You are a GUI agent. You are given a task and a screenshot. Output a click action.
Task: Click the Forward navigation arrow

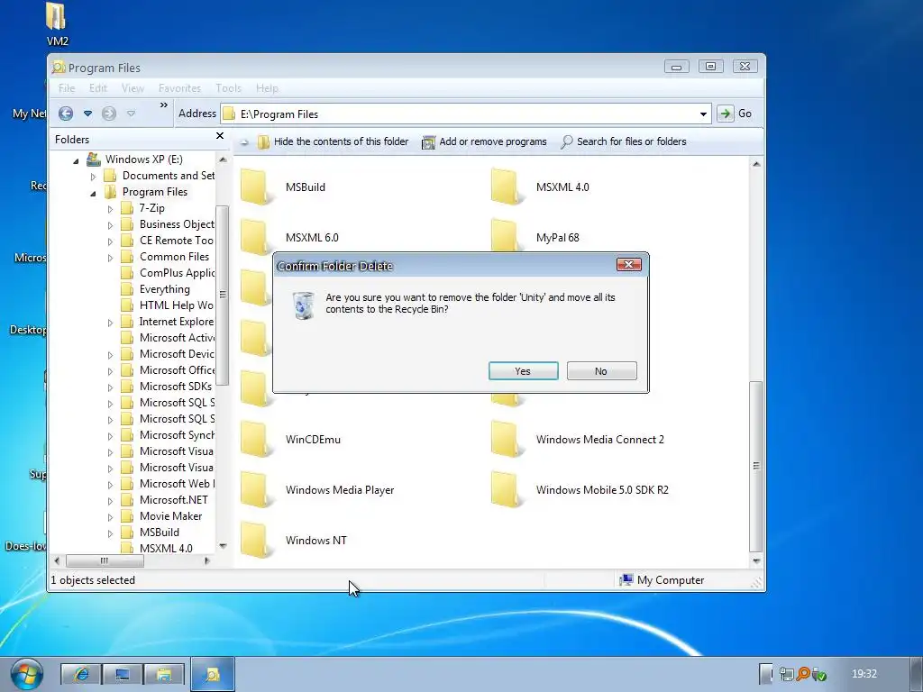point(109,113)
